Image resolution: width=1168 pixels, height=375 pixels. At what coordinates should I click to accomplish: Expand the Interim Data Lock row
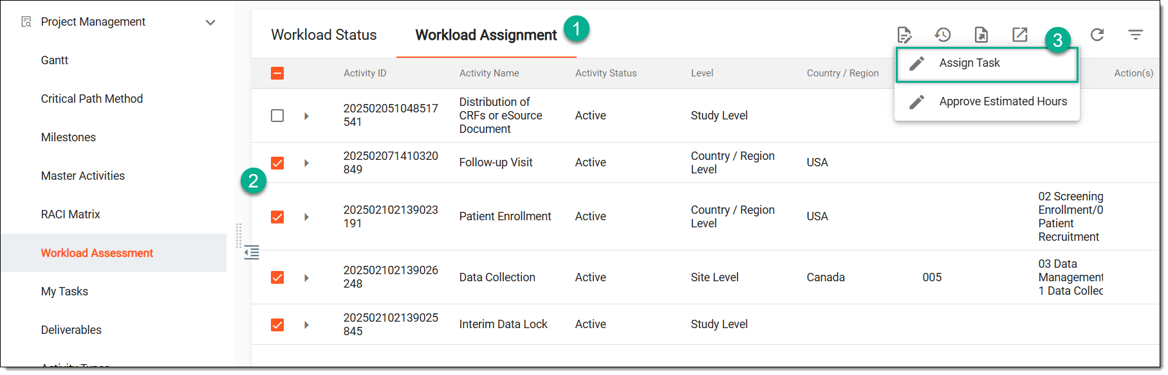306,325
